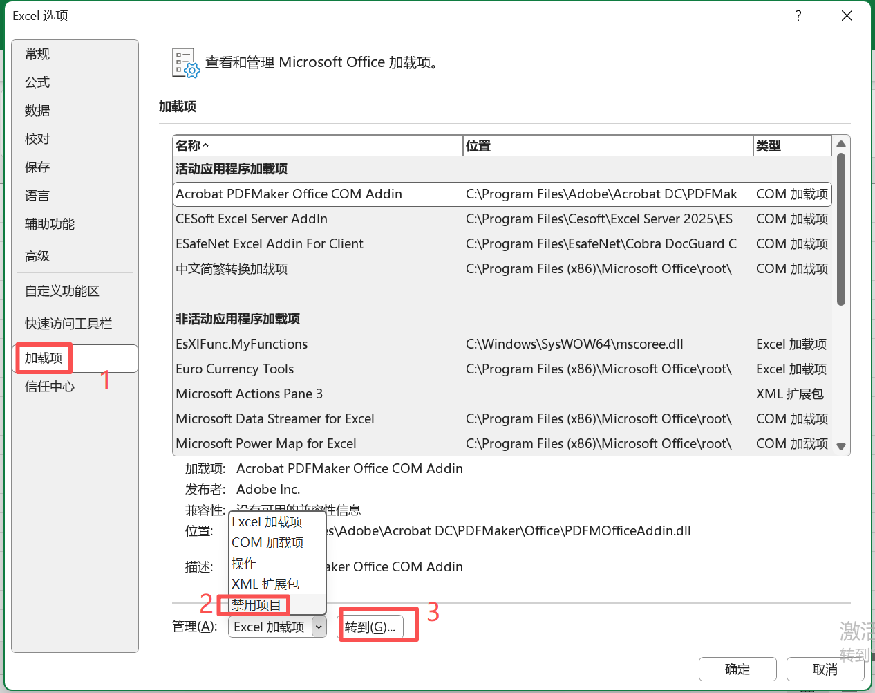This screenshot has width=875, height=693.
Task: Sort by the 类型 column header
Action: [x=792, y=146]
